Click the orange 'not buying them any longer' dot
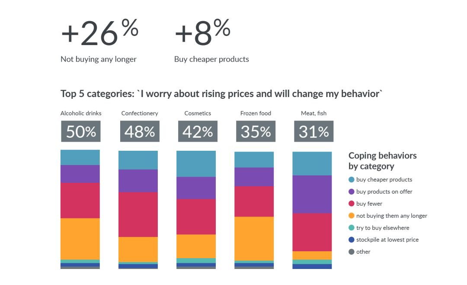The height and width of the screenshot is (285, 467). tap(352, 216)
